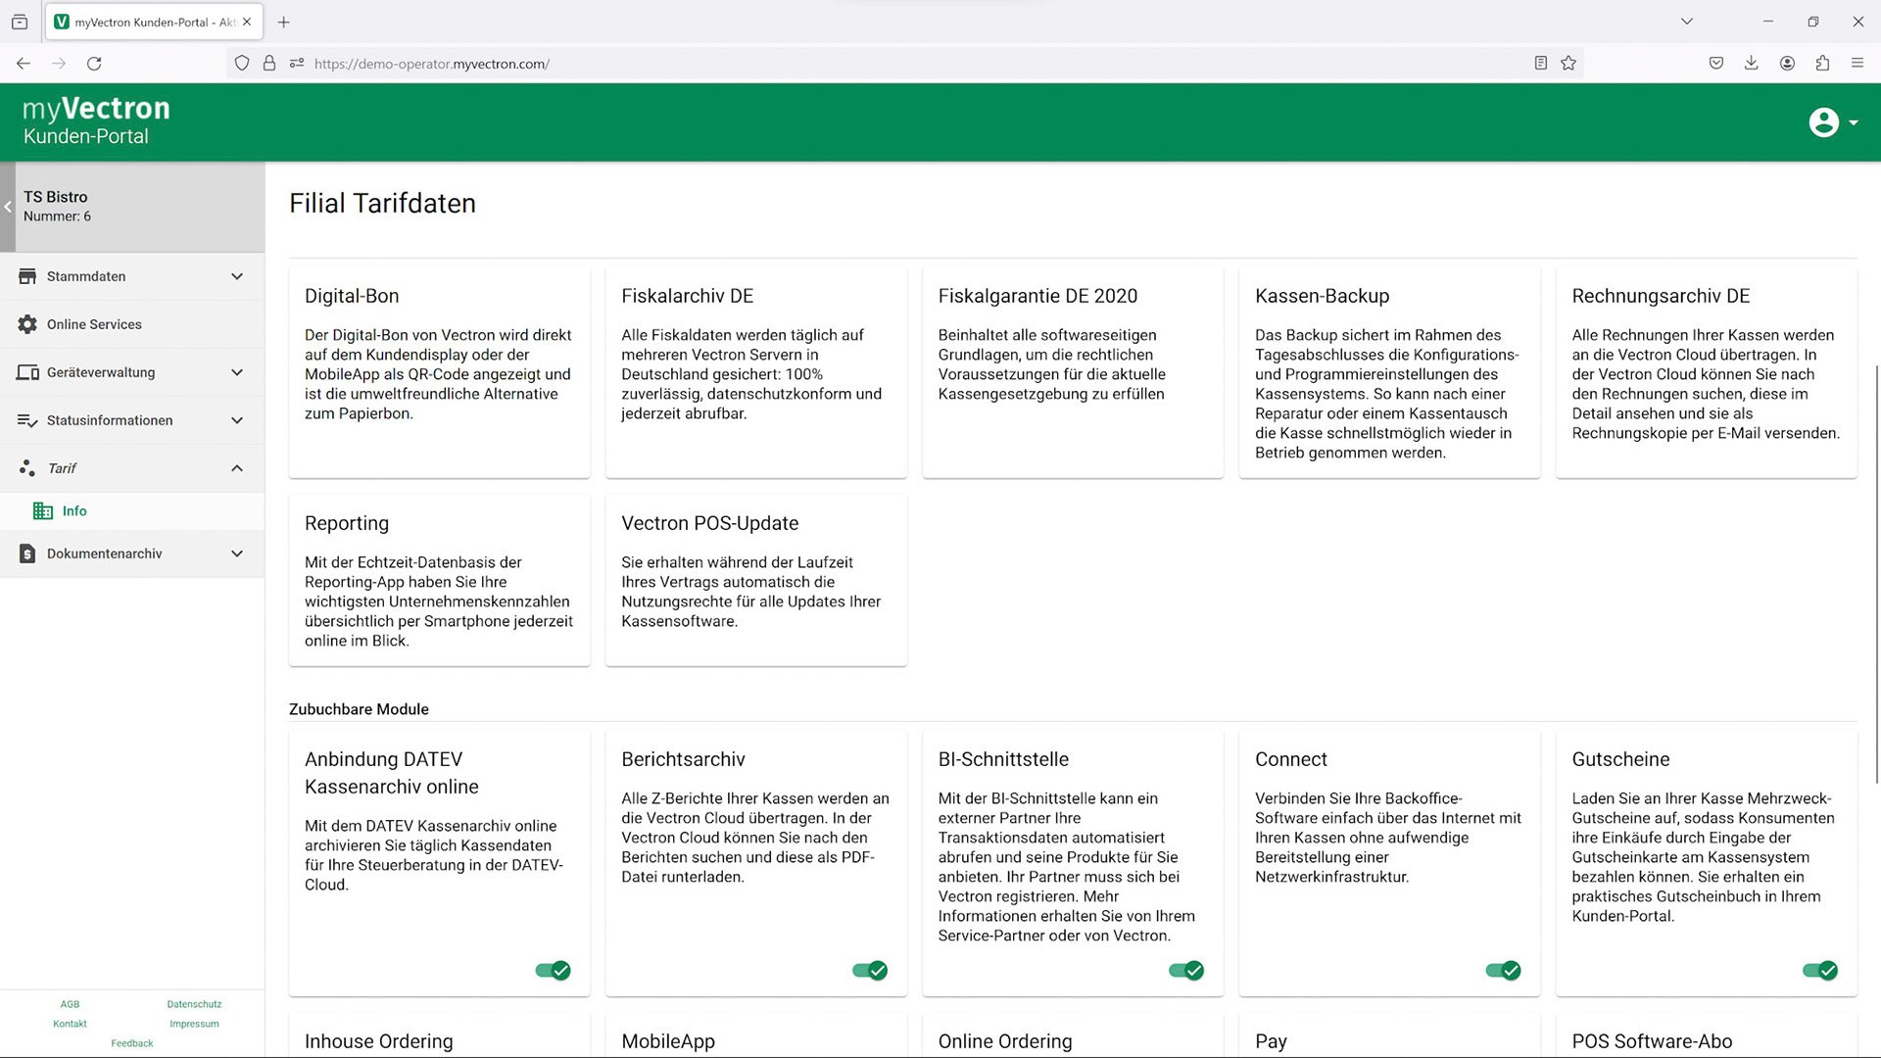This screenshot has width=1881, height=1058.
Task: Click the Feedback link at bottom
Action: [x=132, y=1043]
